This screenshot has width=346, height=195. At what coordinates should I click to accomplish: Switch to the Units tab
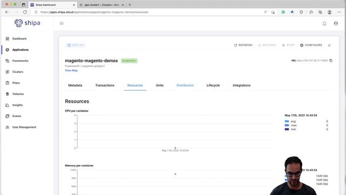click(159, 86)
